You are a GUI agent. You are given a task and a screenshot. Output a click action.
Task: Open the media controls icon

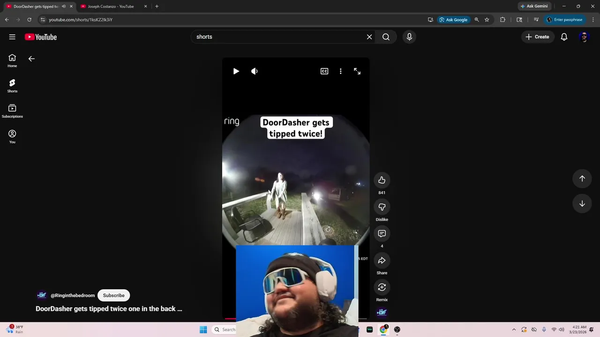click(x=536, y=20)
